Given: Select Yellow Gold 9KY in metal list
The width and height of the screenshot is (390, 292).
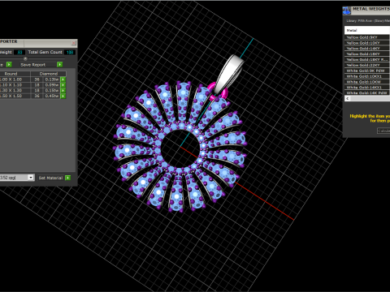Looking at the screenshot, I should click(367, 37).
